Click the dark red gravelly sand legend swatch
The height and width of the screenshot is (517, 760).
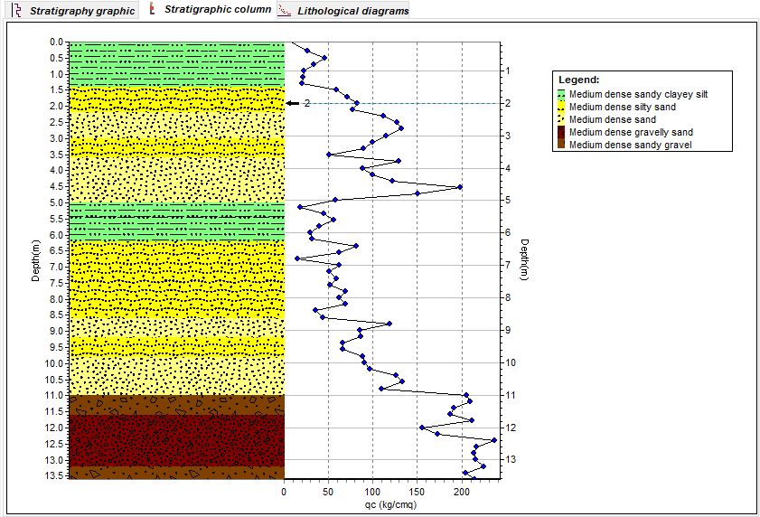point(561,132)
